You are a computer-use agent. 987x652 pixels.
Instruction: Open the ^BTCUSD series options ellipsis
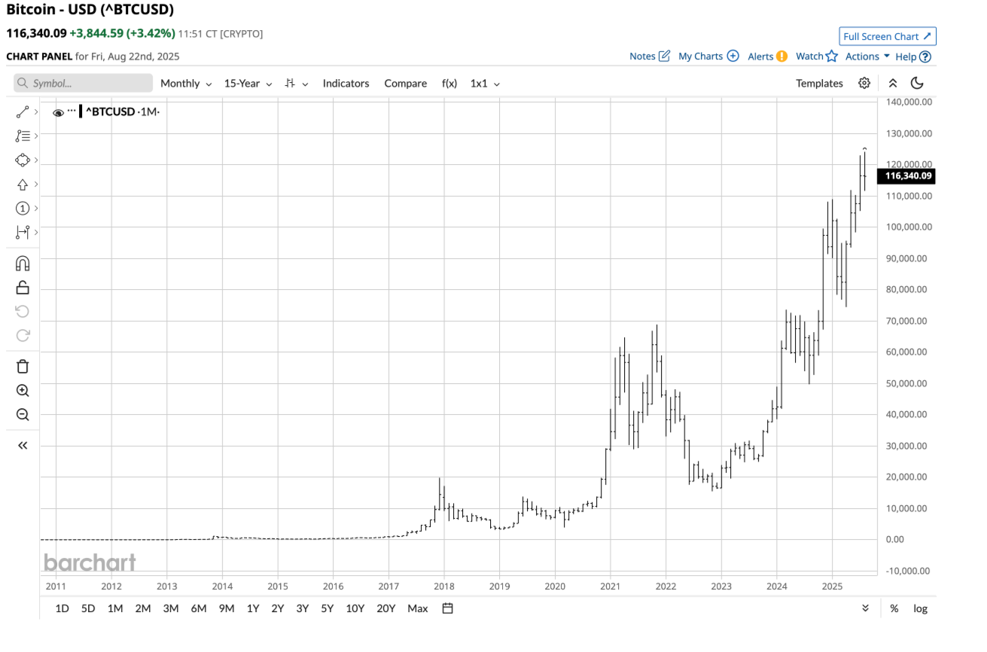72,111
